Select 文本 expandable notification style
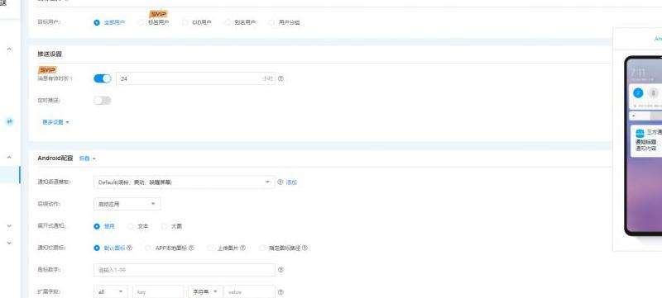Viewport: 662px width, 298px height. tap(131, 226)
